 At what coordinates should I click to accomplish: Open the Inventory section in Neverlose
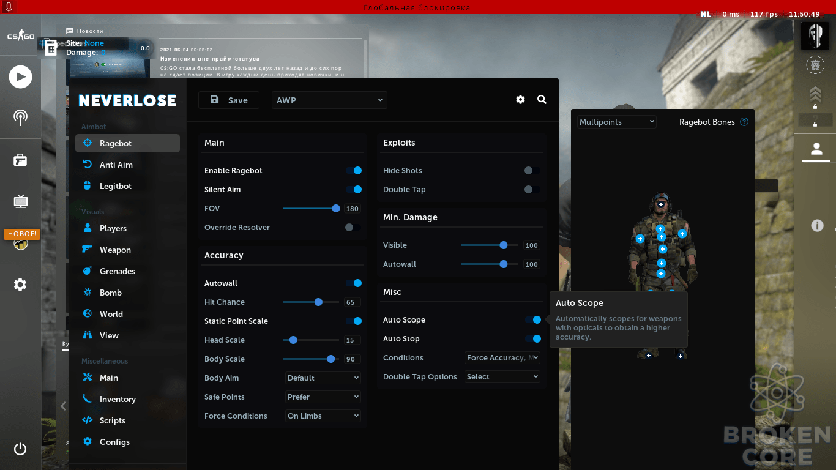pos(127,399)
